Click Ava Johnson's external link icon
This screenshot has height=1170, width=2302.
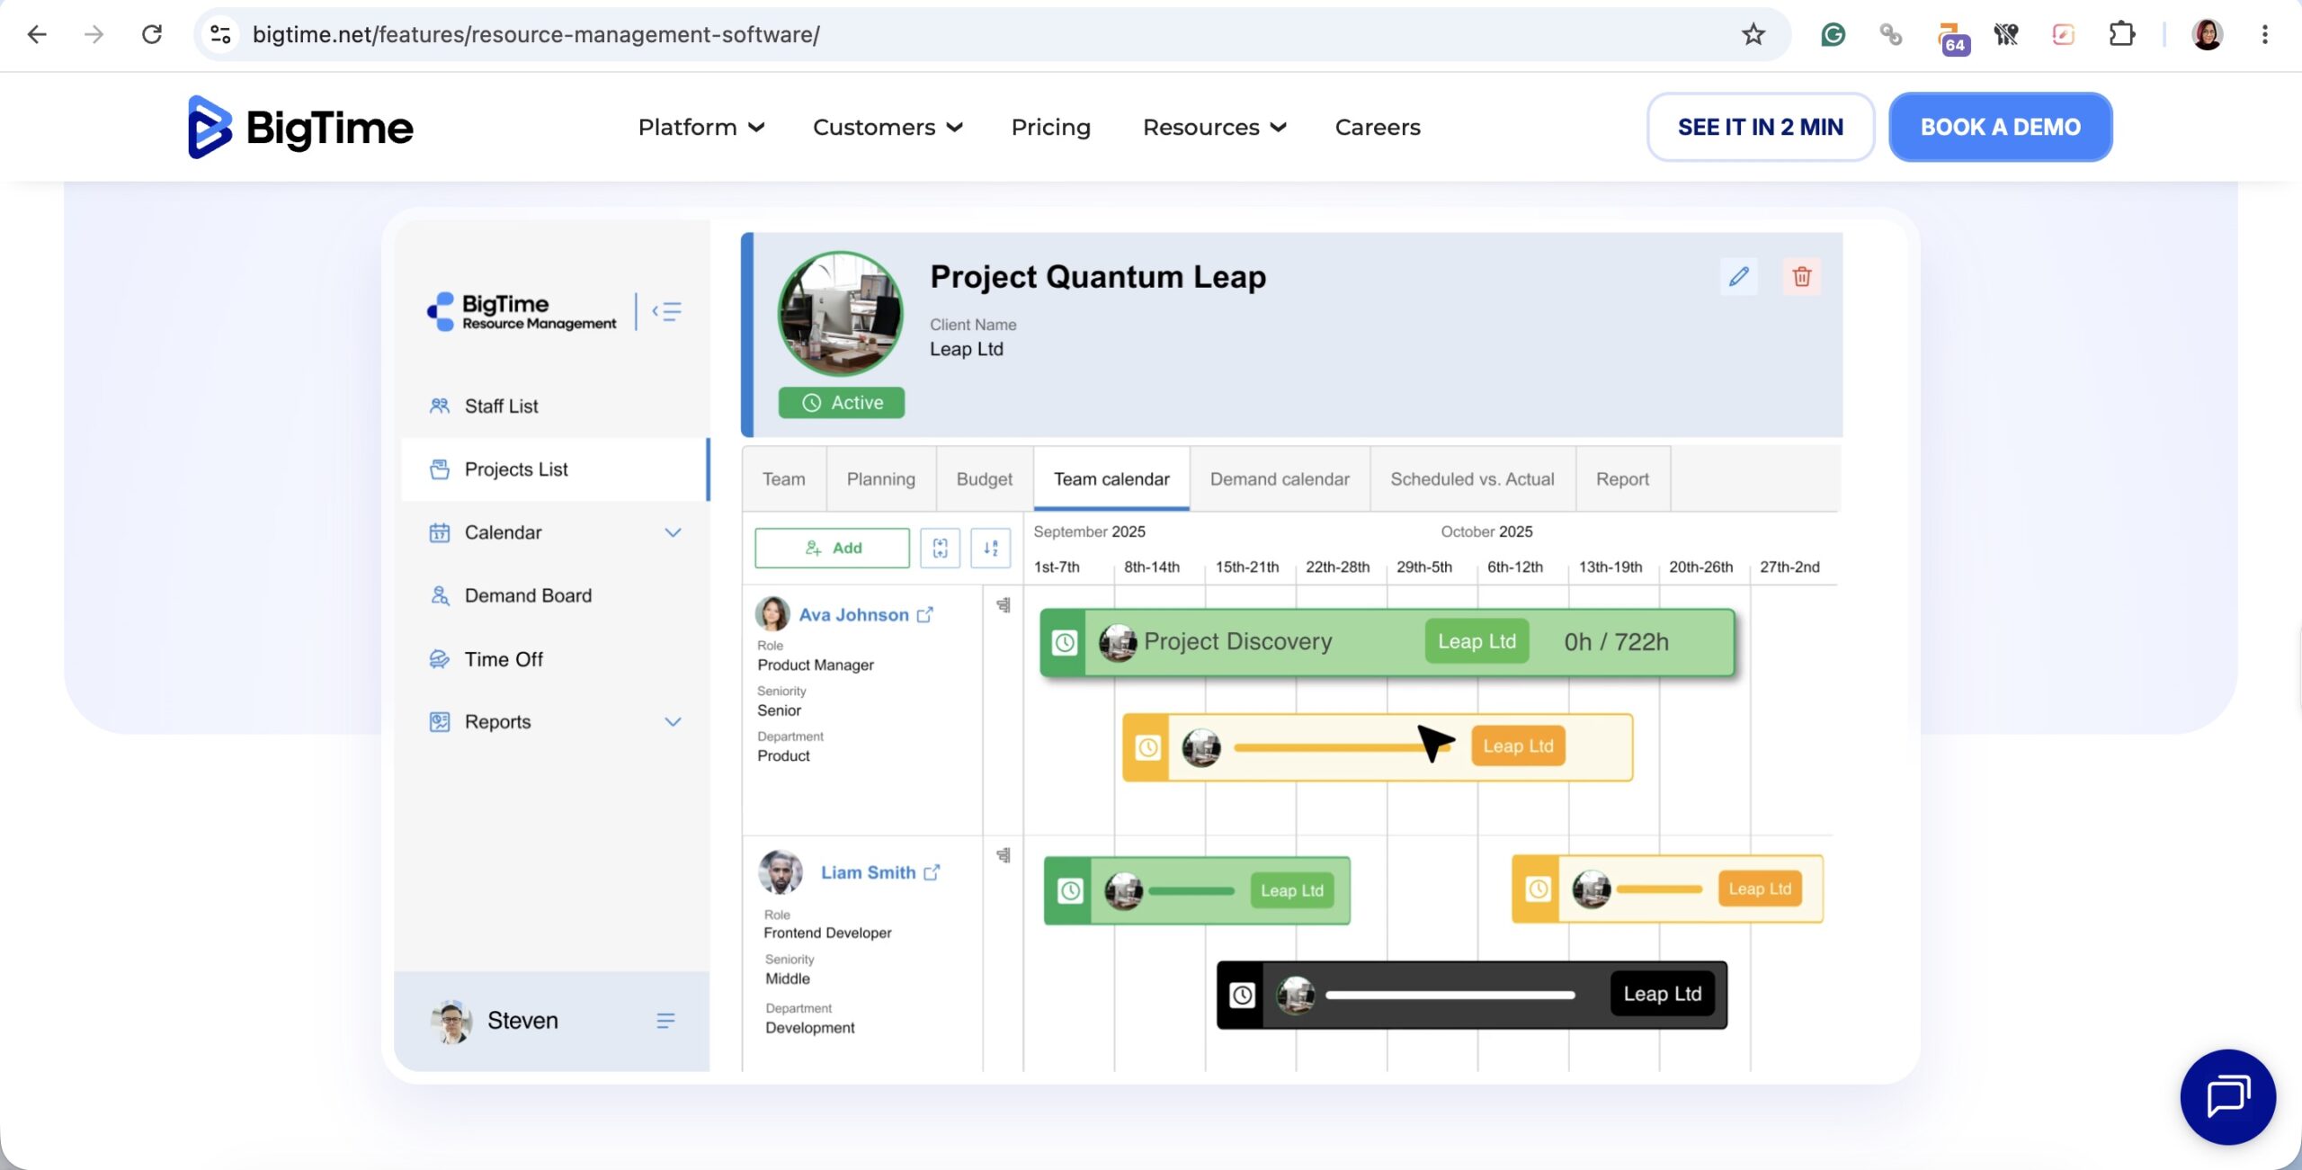(925, 615)
